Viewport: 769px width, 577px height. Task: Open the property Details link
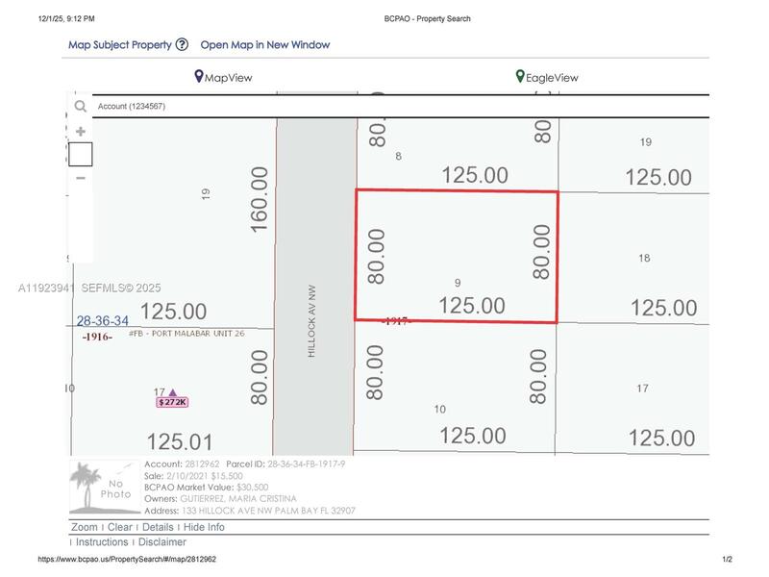pos(158,527)
